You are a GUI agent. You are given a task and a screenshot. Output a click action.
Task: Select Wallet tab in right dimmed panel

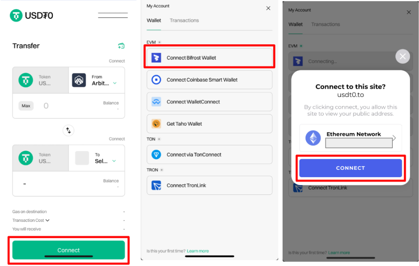pyautogui.click(x=295, y=24)
